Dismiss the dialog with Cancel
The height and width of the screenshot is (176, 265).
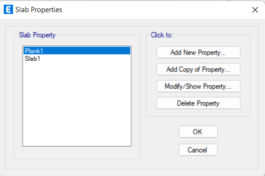[x=198, y=150]
